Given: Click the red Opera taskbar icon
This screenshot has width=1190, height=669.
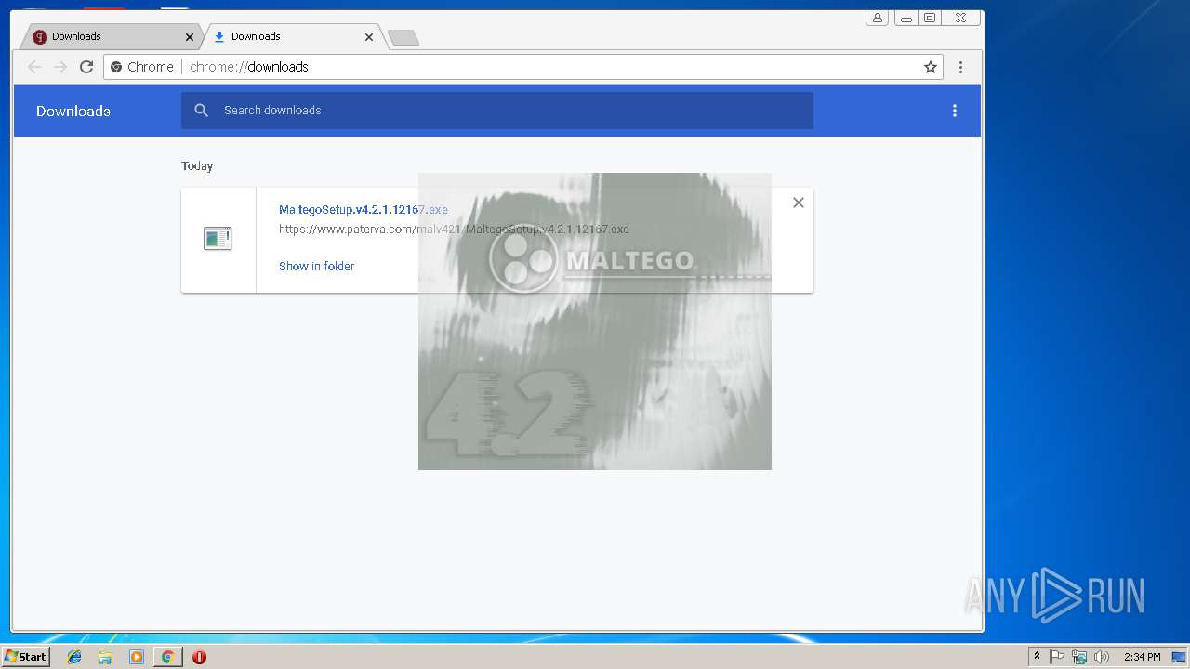Looking at the screenshot, I should pos(199,657).
